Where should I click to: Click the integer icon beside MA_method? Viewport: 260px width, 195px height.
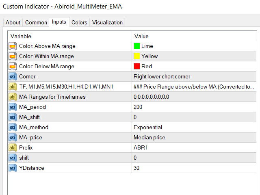tap(13, 127)
